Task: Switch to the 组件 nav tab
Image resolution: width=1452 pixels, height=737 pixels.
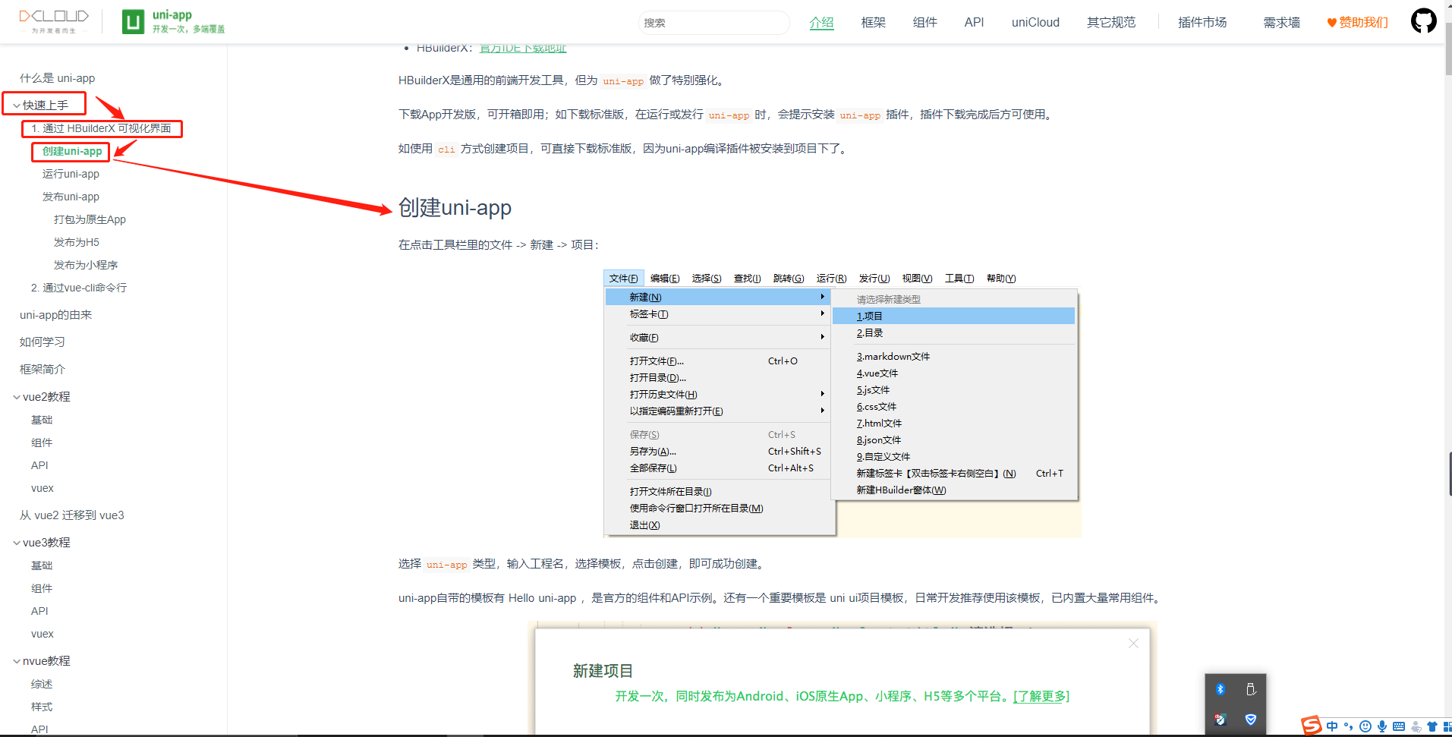Action: pos(924,23)
